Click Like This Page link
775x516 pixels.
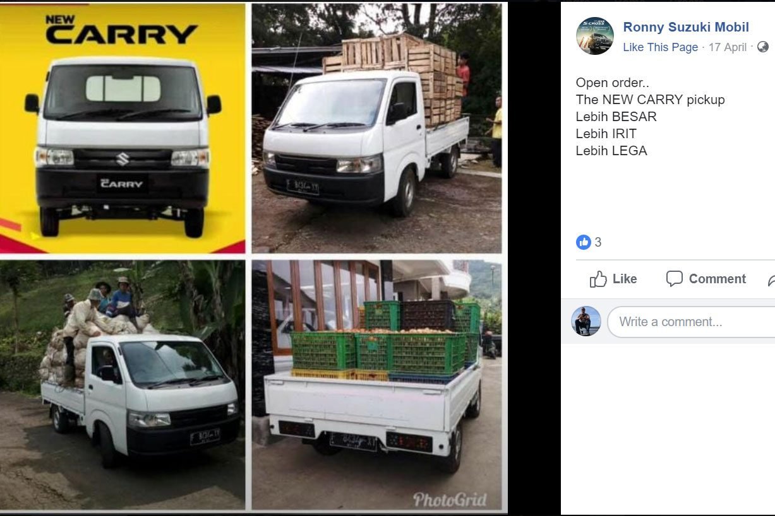(x=661, y=47)
